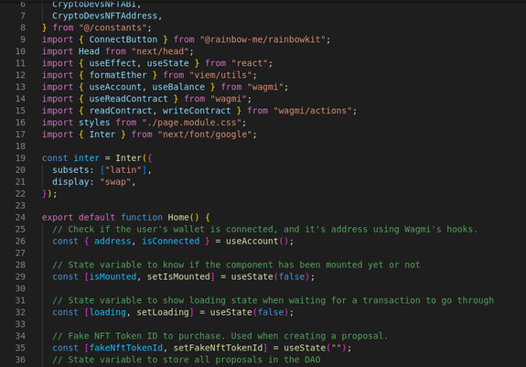
Task: Click the word ConnectButton on line 9
Action: [x=123, y=39]
